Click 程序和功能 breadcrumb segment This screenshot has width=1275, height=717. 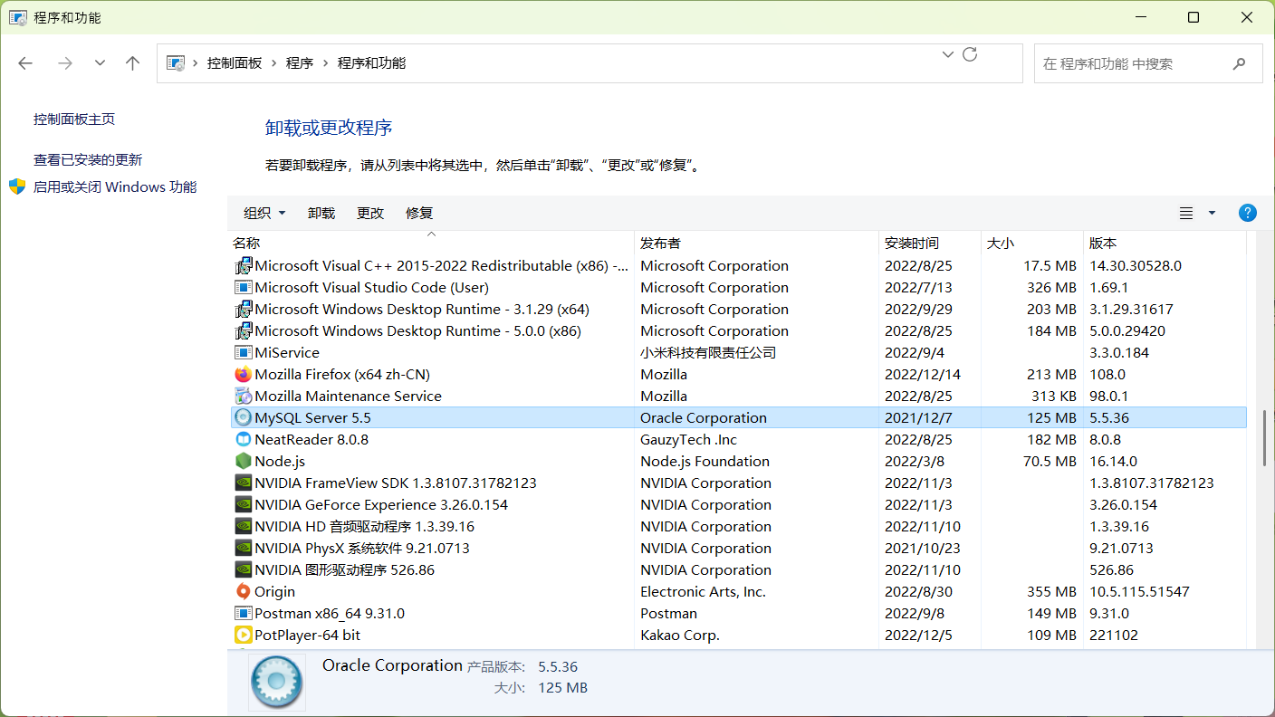371,62
